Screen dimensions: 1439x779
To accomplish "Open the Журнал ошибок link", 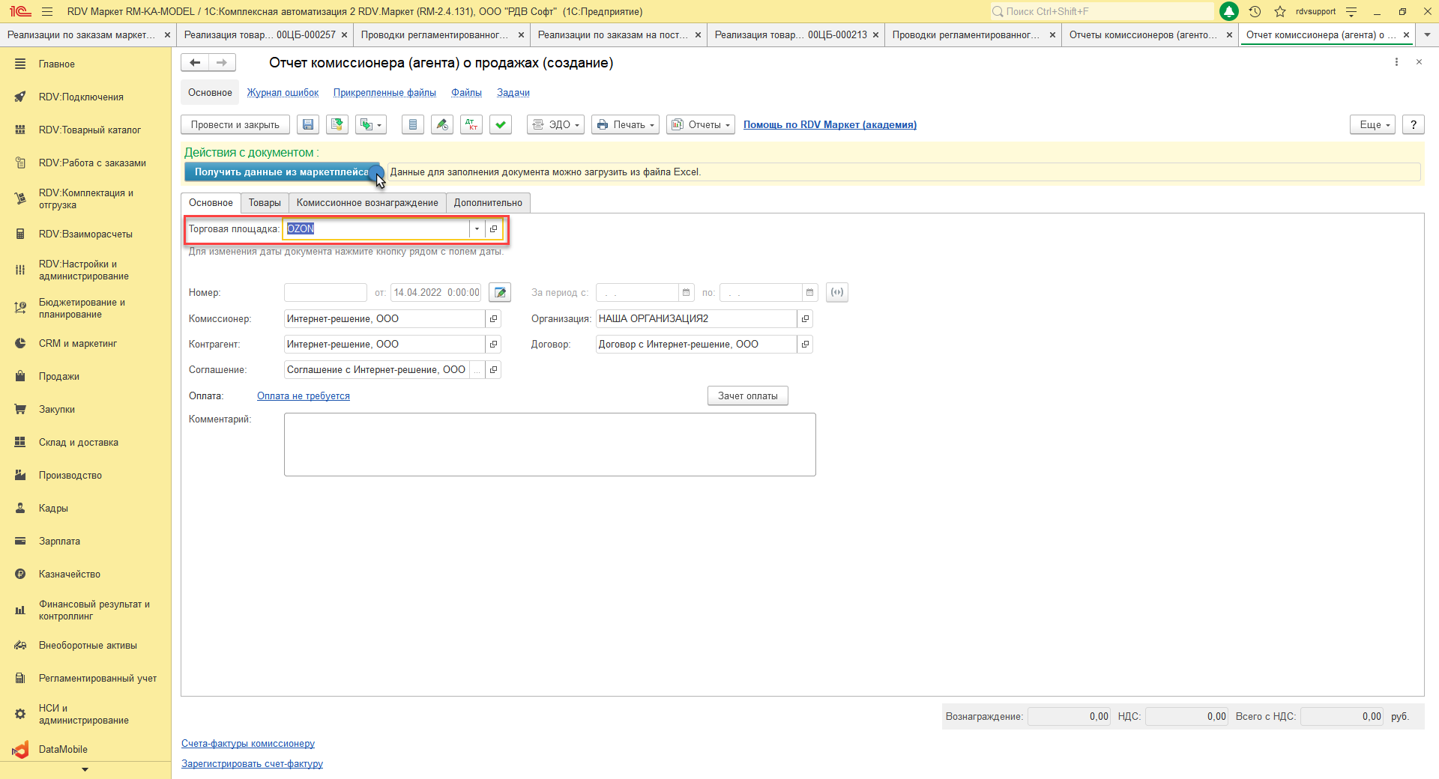I will click(x=283, y=93).
